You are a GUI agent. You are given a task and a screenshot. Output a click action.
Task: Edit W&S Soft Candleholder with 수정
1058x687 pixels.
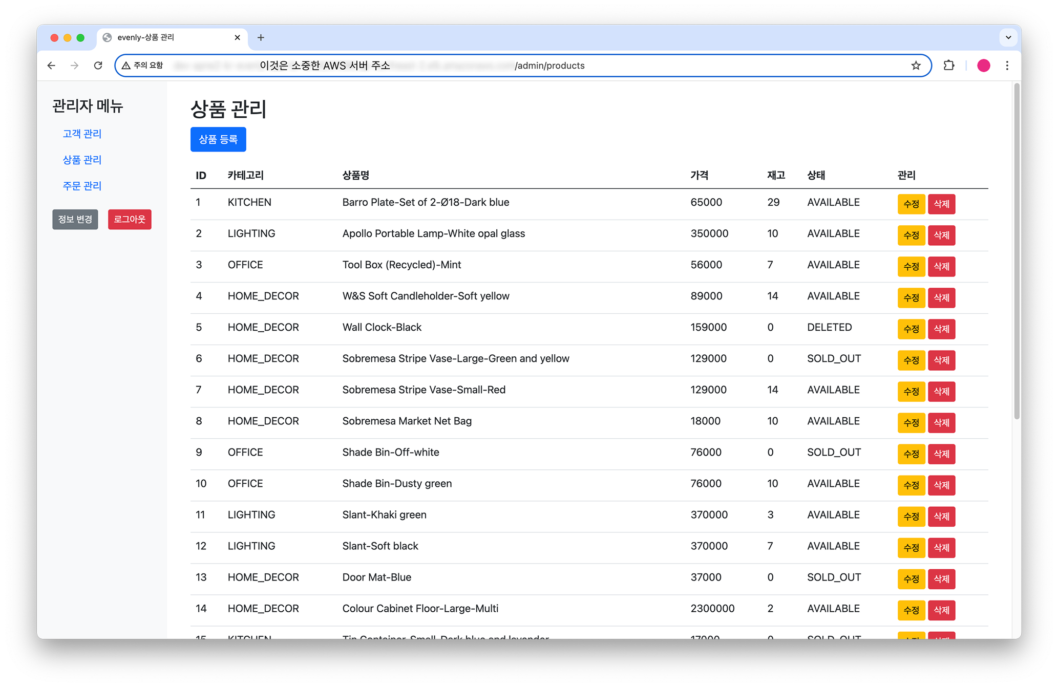click(x=911, y=297)
